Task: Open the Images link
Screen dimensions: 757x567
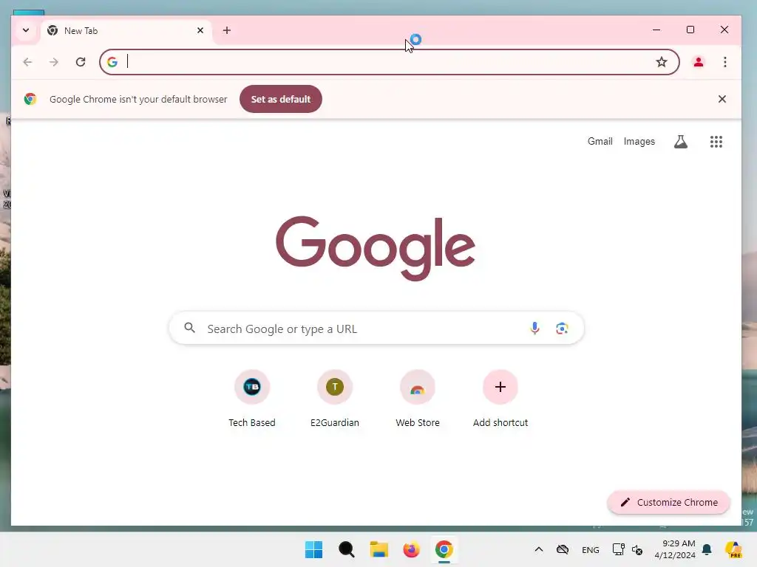Action: pyautogui.click(x=639, y=141)
